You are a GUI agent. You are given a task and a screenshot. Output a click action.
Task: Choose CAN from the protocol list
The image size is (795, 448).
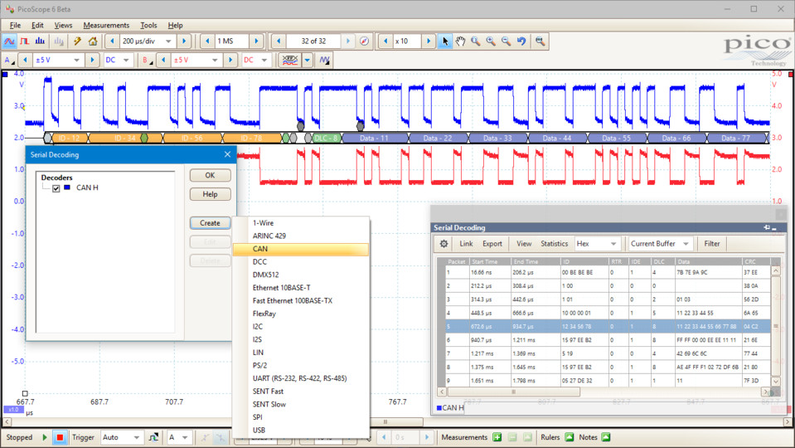(x=260, y=249)
